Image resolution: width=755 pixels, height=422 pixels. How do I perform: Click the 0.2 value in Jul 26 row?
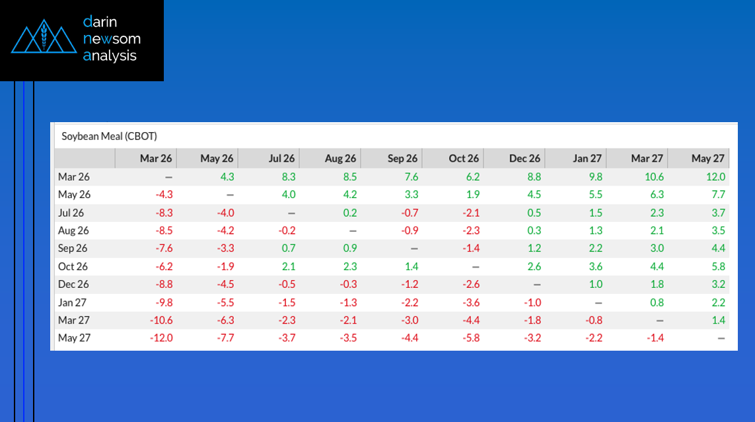pos(349,213)
